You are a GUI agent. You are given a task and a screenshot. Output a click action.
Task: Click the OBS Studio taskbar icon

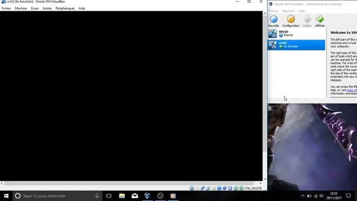point(160,196)
